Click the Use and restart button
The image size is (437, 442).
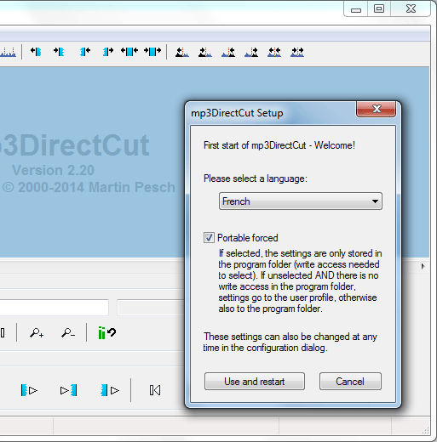[255, 382]
